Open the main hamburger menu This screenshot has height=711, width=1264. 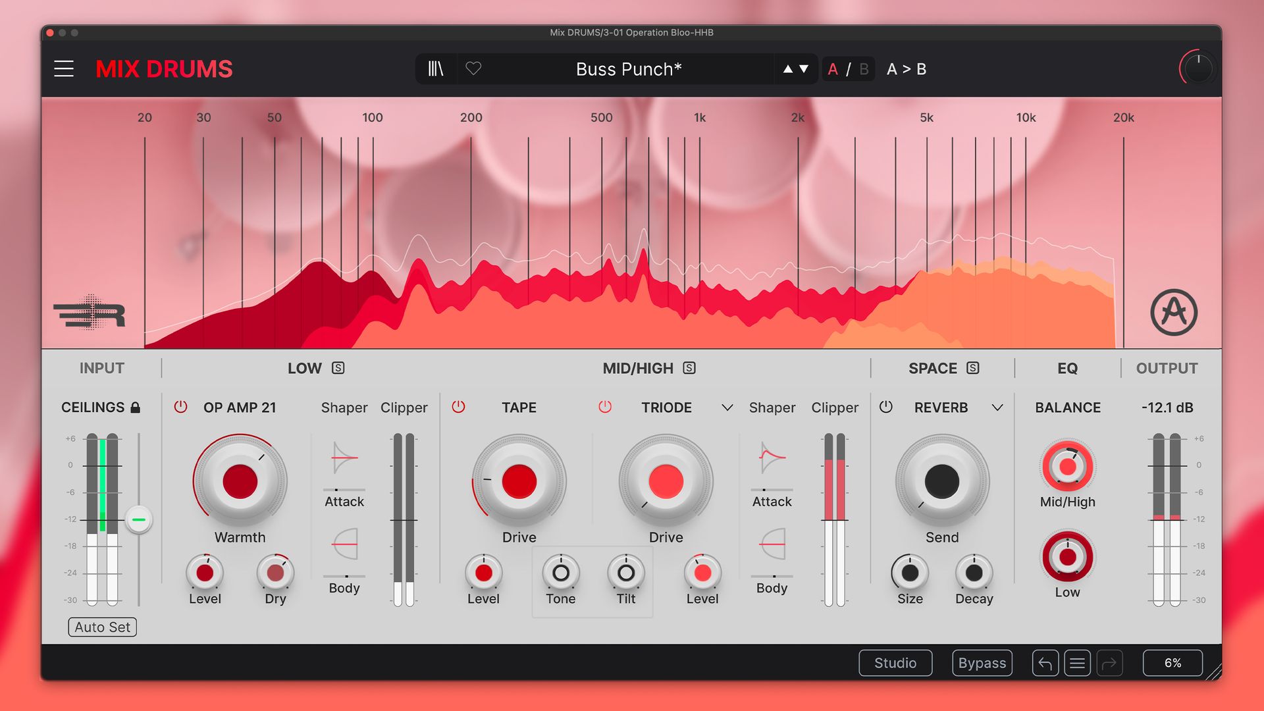coord(63,68)
